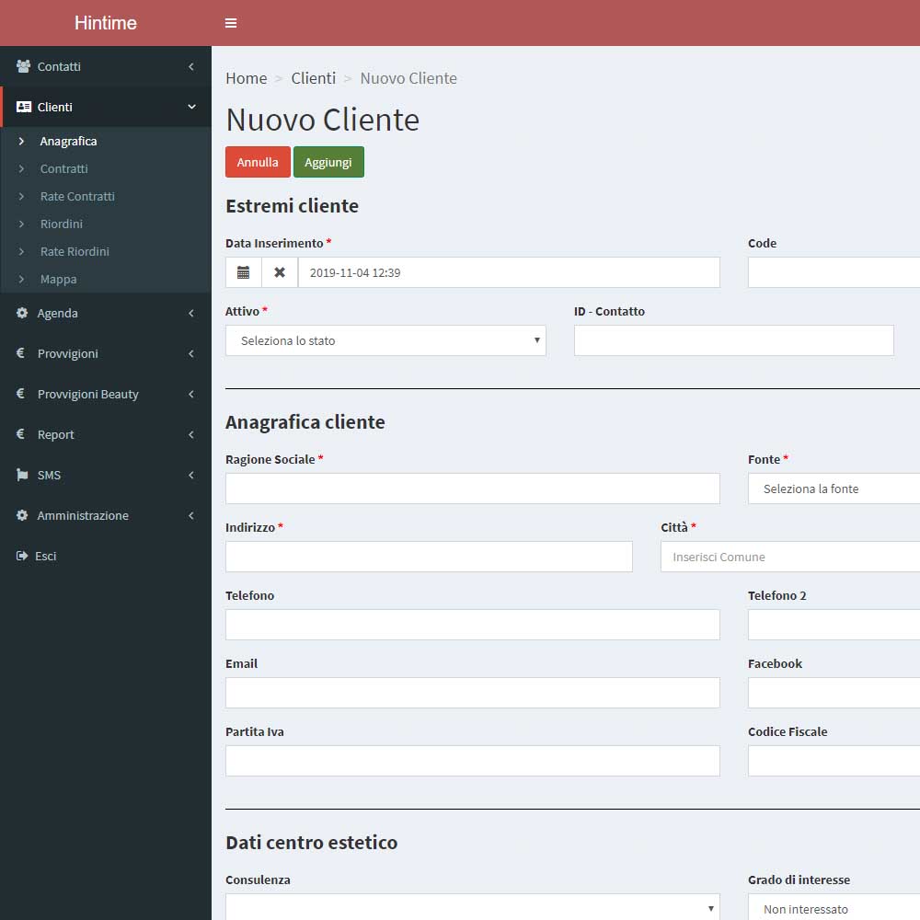Click the arrow icon beside Rate Contratti
This screenshot has height=920, width=920.
(21, 196)
